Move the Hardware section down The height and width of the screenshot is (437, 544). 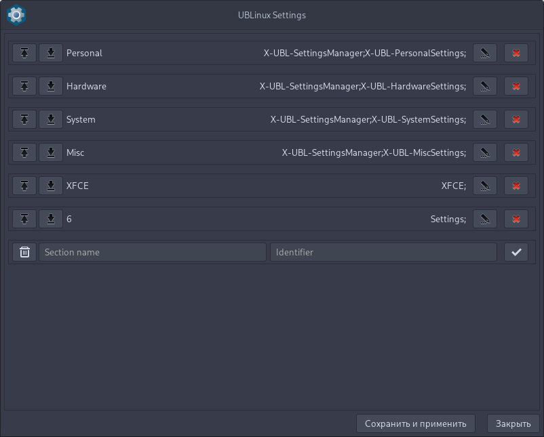tap(51, 86)
